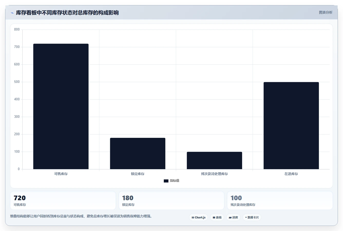This screenshot has width=343, height=231.
Task: Select the Chart.js chip
Action: tap(198, 217)
